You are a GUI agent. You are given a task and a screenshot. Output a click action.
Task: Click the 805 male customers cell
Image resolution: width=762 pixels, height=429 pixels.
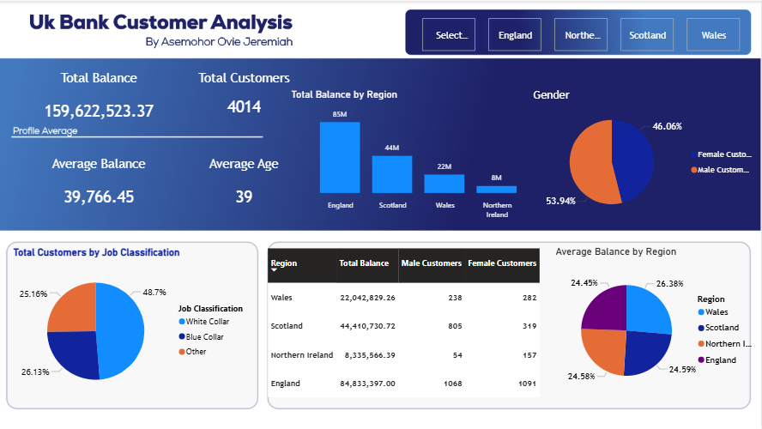(x=455, y=326)
